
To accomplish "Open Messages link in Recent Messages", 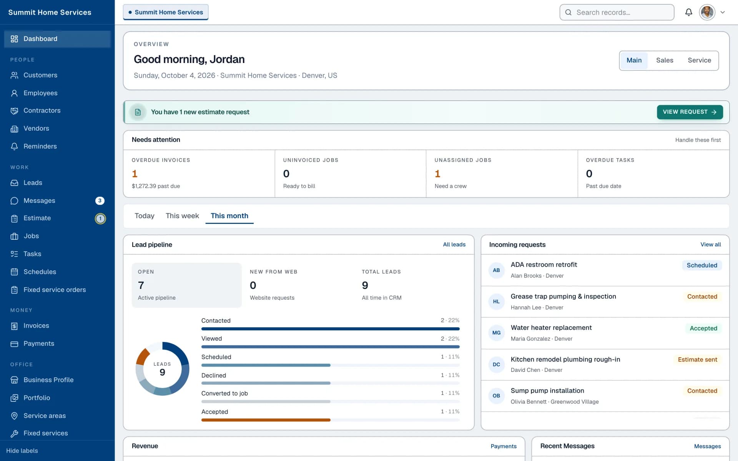I will click(707, 446).
